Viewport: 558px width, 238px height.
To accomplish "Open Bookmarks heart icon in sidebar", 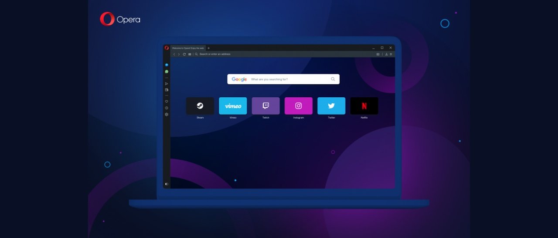I will 167,101.
